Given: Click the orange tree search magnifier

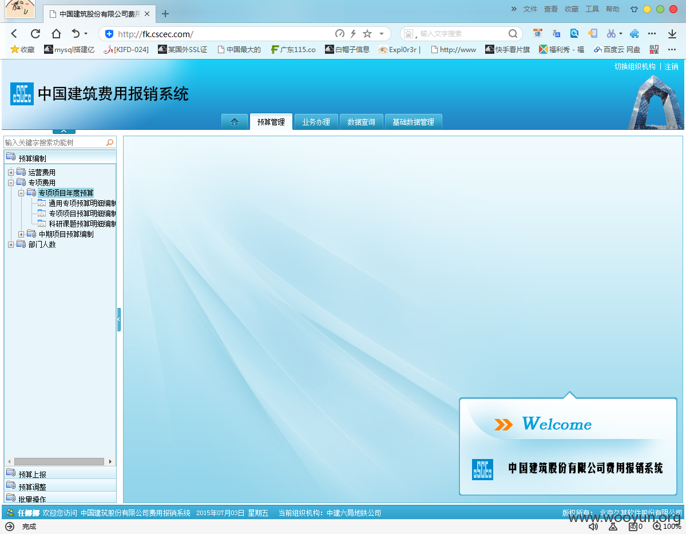Looking at the screenshot, I should click(x=110, y=143).
